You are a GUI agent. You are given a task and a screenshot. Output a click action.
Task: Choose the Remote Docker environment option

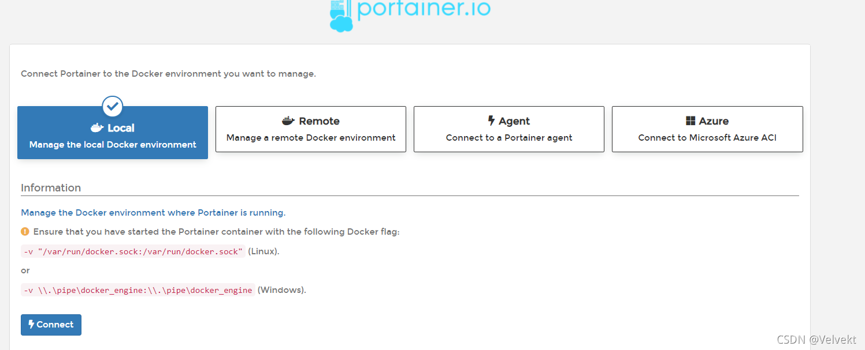(x=311, y=129)
